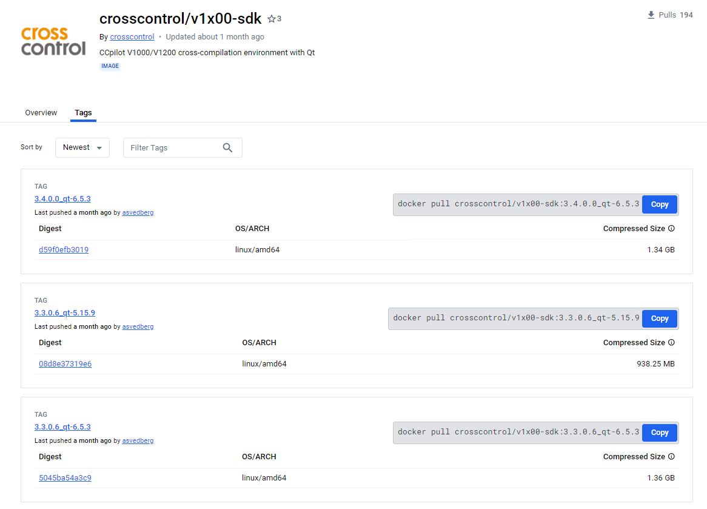Select the Tags tab
This screenshot has width=707, height=509.
[x=83, y=113]
